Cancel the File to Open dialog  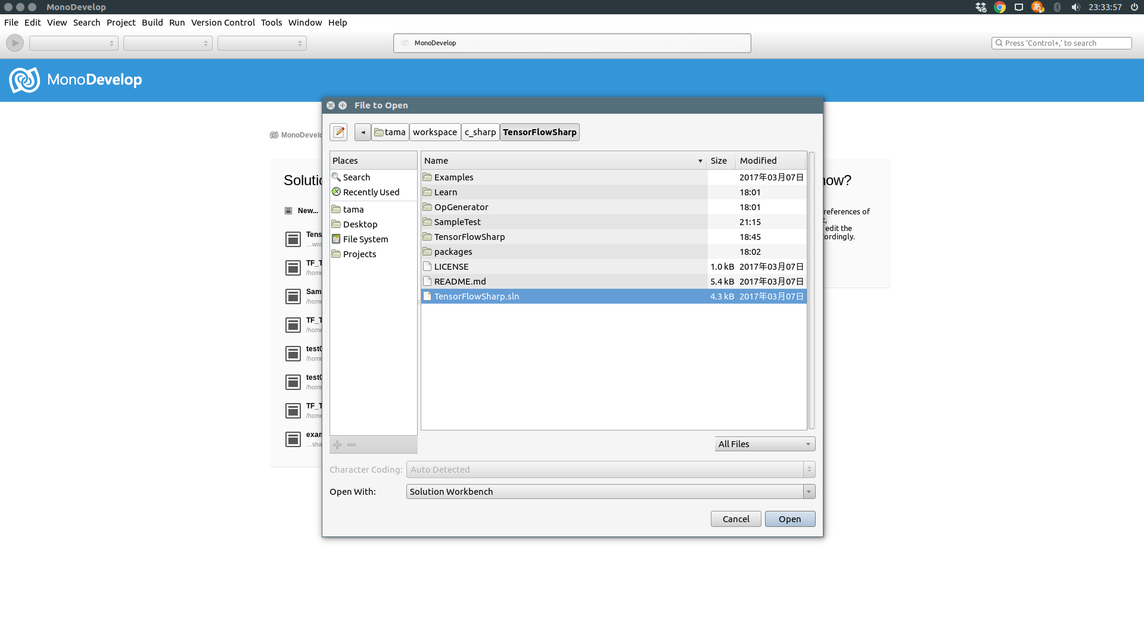[x=736, y=519]
